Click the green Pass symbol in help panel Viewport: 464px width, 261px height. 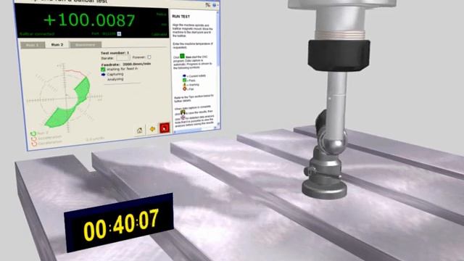[x=184, y=80]
